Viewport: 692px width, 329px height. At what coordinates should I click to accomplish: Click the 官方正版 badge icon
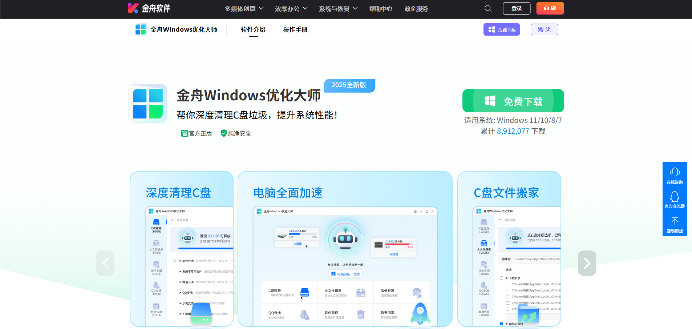185,133
